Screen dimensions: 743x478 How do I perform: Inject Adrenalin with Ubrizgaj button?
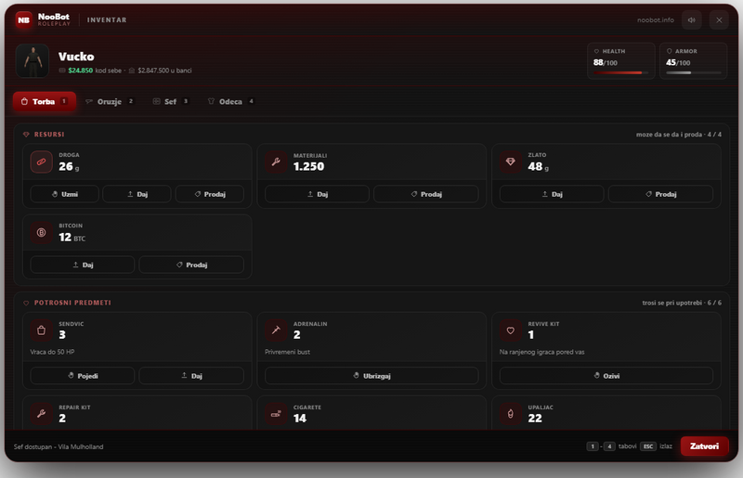coord(371,375)
